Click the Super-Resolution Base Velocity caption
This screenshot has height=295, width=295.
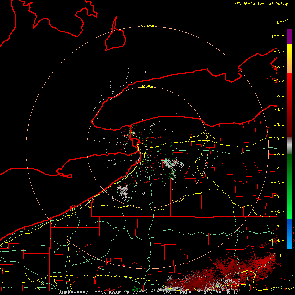point(149,293)
